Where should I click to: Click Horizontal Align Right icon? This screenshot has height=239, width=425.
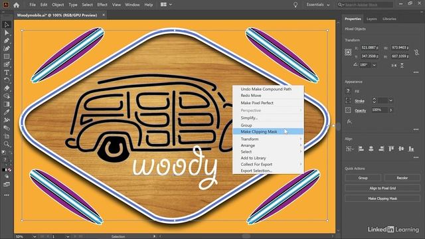(381, 149)
